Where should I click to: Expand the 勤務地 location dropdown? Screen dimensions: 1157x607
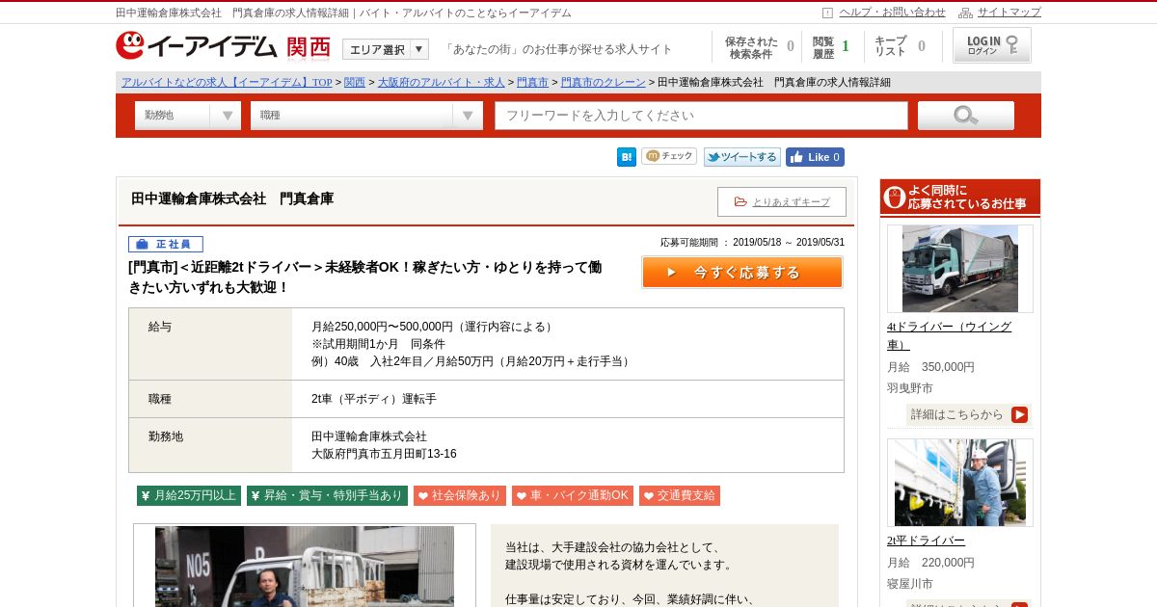[188, 116]
